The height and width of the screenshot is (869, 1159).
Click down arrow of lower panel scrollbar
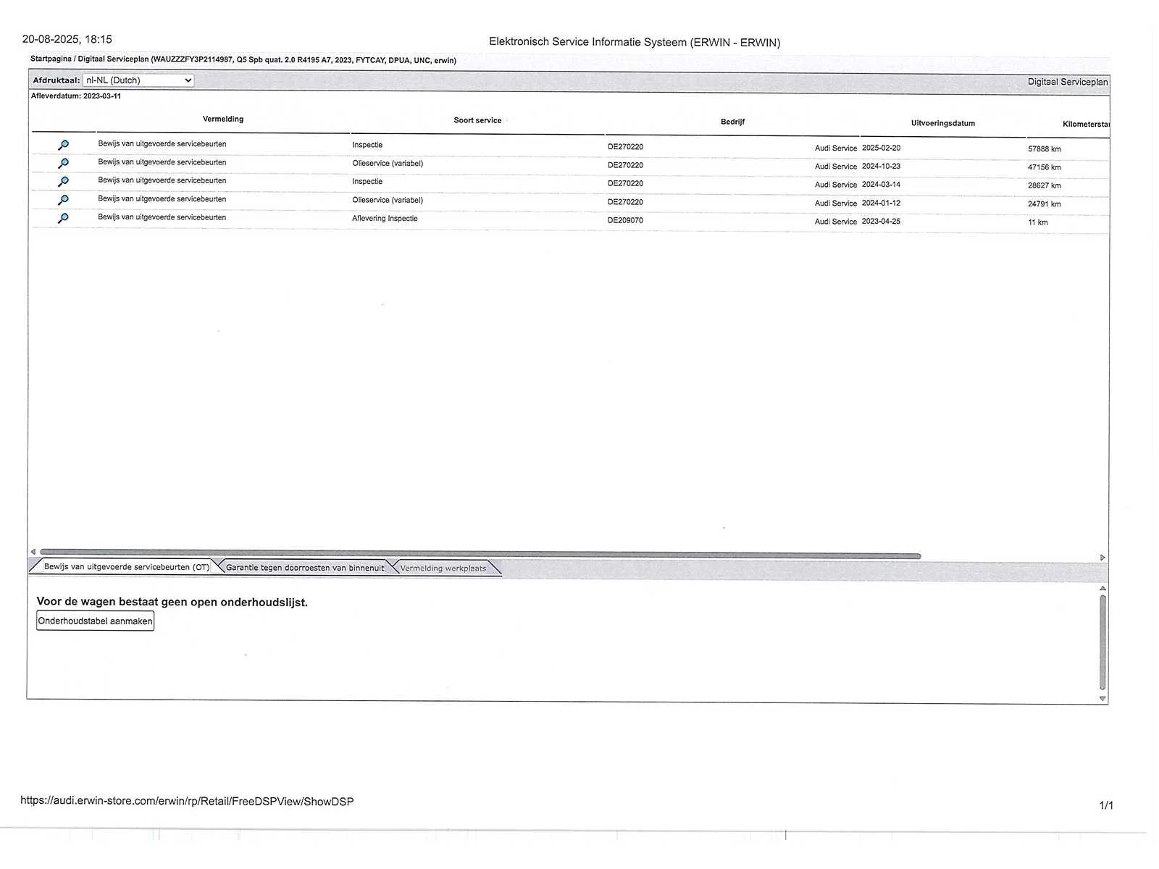pyautogui.click(x=1102, y=699)
